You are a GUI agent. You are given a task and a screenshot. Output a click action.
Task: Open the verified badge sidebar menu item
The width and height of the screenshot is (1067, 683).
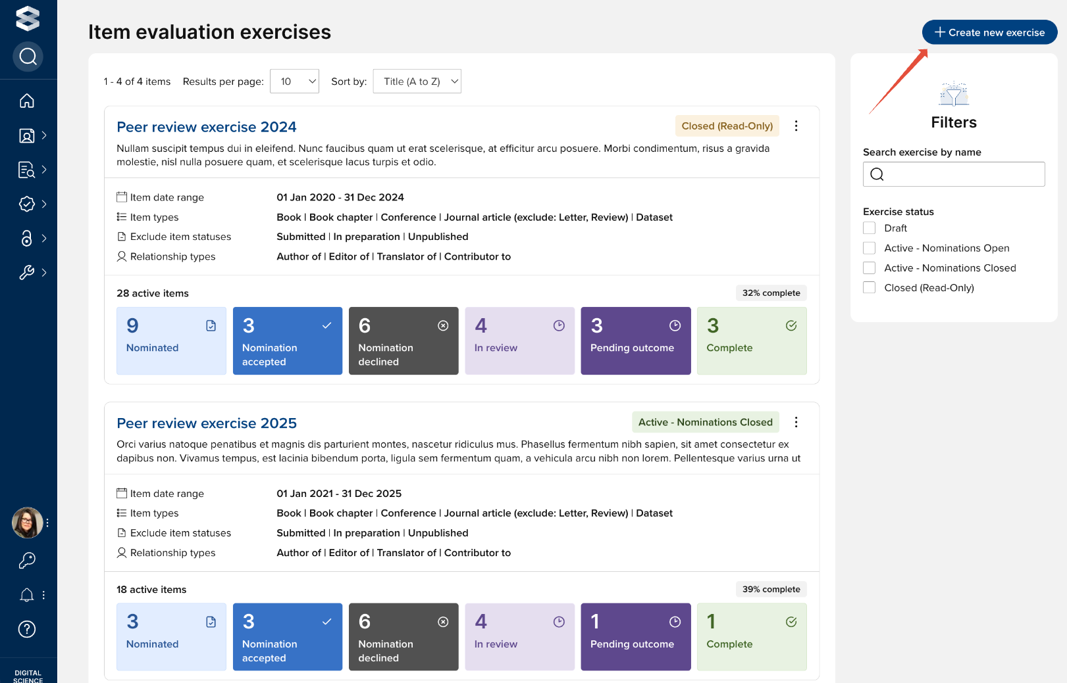27,204
